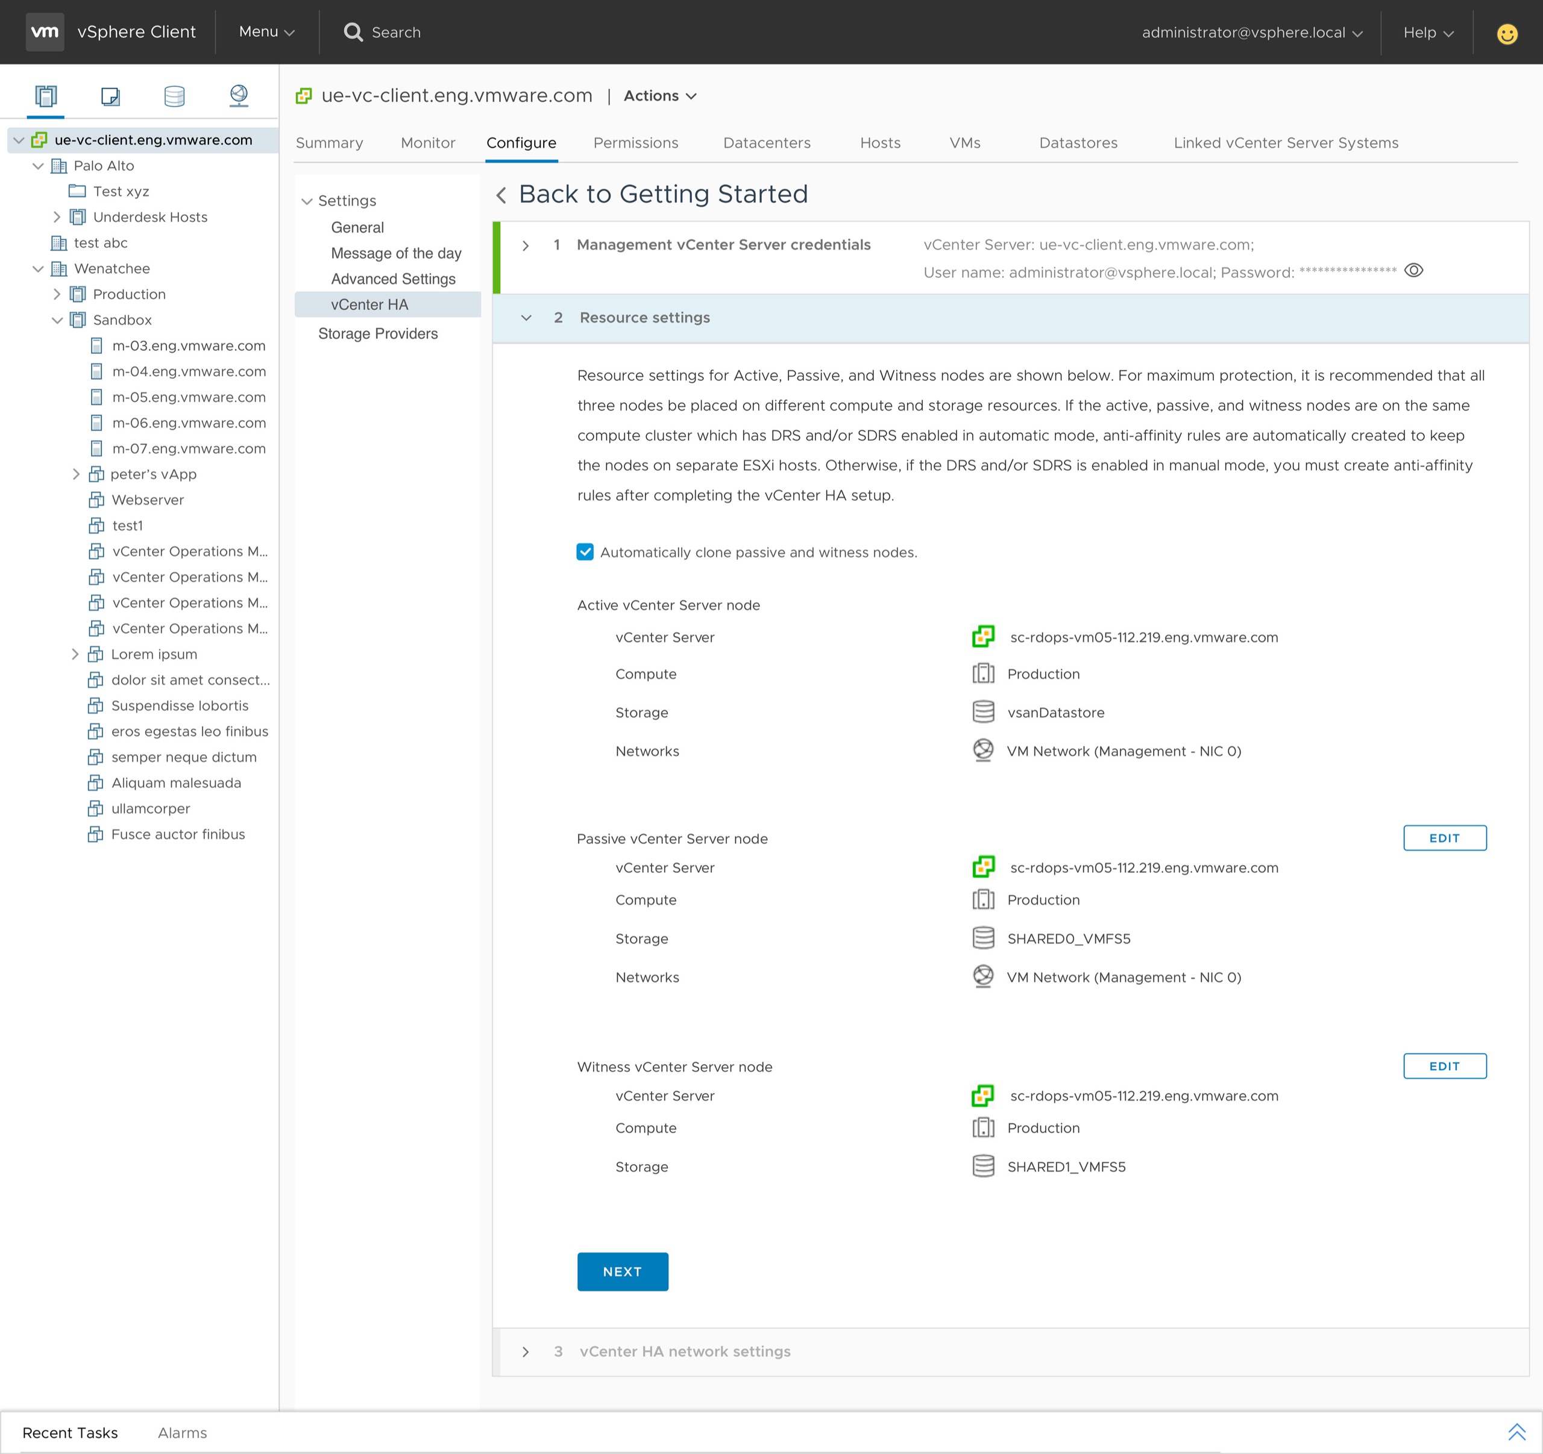Expand the Underdesk Hosts cluster

(57, 216)
